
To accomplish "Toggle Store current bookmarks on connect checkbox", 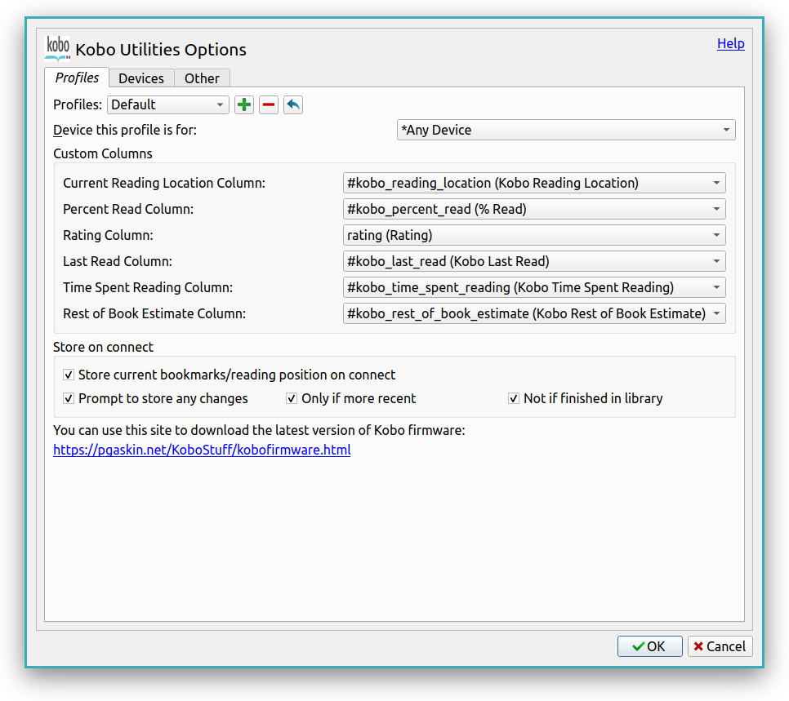I will tap(69, 375).
